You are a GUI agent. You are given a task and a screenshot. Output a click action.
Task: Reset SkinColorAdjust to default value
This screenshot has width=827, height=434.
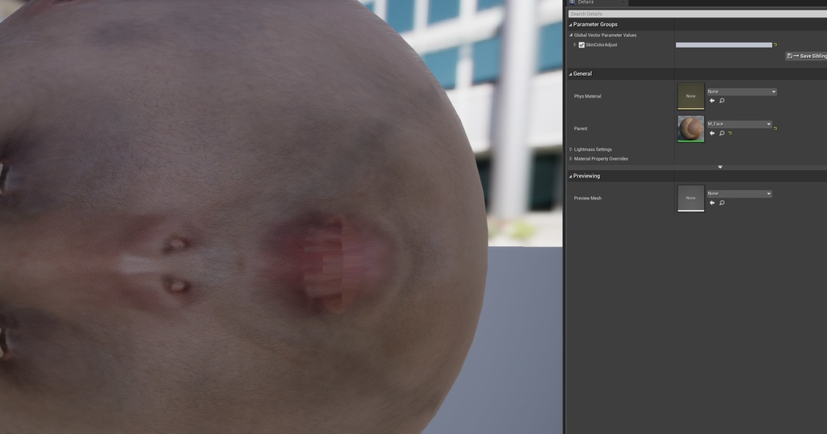click(775, 44)
